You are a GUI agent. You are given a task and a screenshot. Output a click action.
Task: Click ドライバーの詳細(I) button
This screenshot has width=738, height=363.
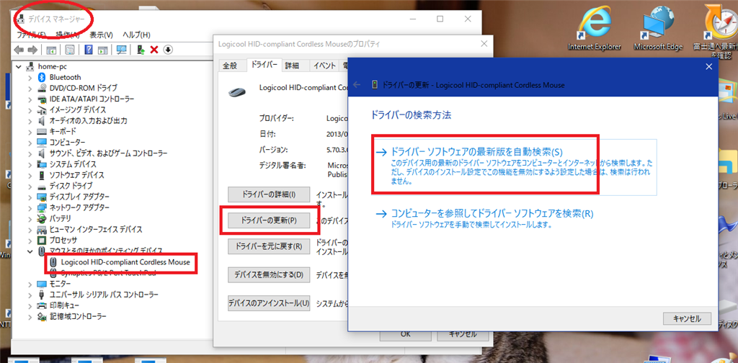[x=269, y=194]
